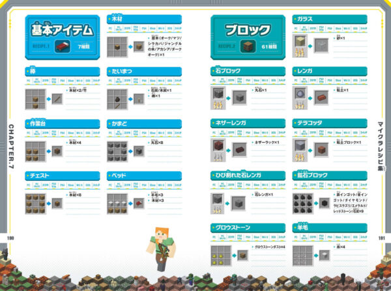The width and height of the screenshot is (391, 291).
Task: Click the ガラス recipe header
Action: [330, 19]
